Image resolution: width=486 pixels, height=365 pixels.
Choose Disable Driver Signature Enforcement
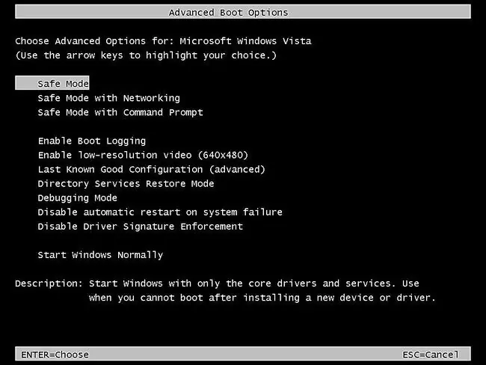(x=140, y=227)
